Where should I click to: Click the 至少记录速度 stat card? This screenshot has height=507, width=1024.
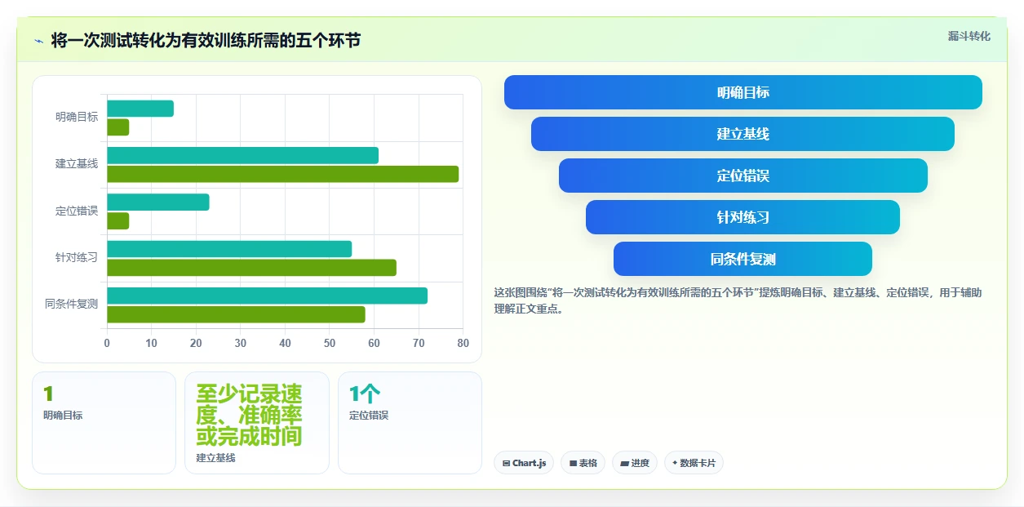257,423
